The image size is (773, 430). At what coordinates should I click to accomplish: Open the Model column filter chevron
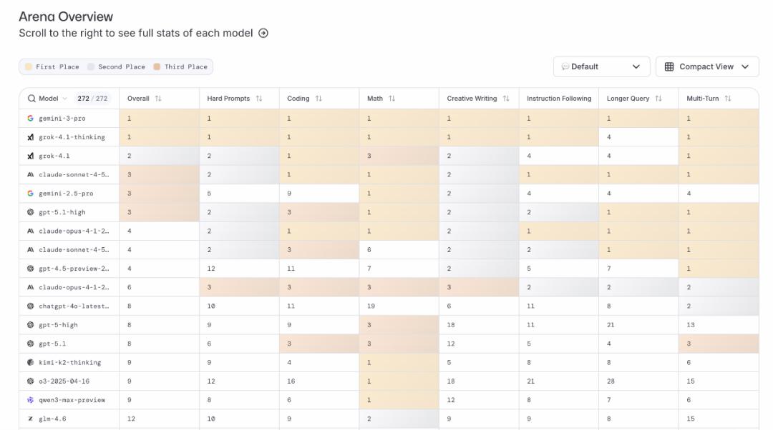click(x=64, y=99)
